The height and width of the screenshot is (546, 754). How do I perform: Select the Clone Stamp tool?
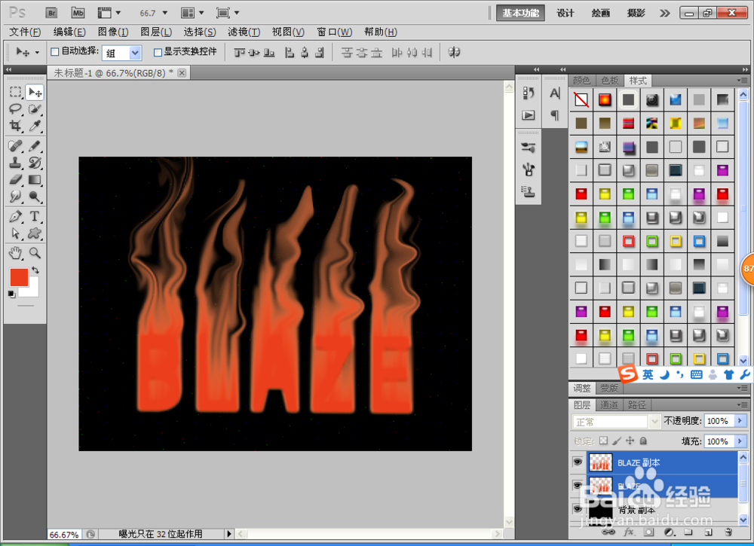click(x=16, y=163)
